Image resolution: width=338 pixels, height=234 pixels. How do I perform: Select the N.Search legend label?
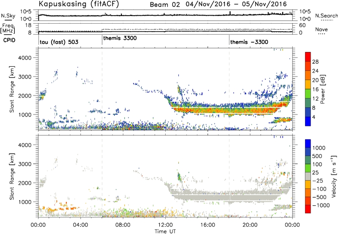[326, 16]
